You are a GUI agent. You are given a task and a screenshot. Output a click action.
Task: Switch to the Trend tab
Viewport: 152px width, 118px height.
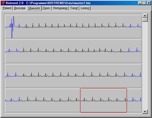[x=74, y=8]
